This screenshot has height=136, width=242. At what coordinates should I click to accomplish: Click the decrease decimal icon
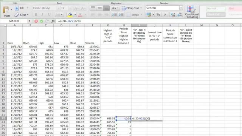pos(179,15)
